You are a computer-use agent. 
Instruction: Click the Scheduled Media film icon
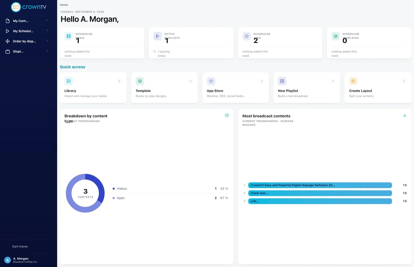(69, 36)
